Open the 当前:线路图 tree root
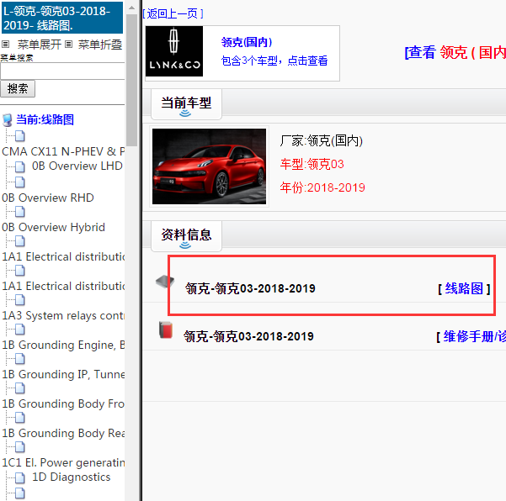This screenshot has width=506, height=501. tap(45, 119)
